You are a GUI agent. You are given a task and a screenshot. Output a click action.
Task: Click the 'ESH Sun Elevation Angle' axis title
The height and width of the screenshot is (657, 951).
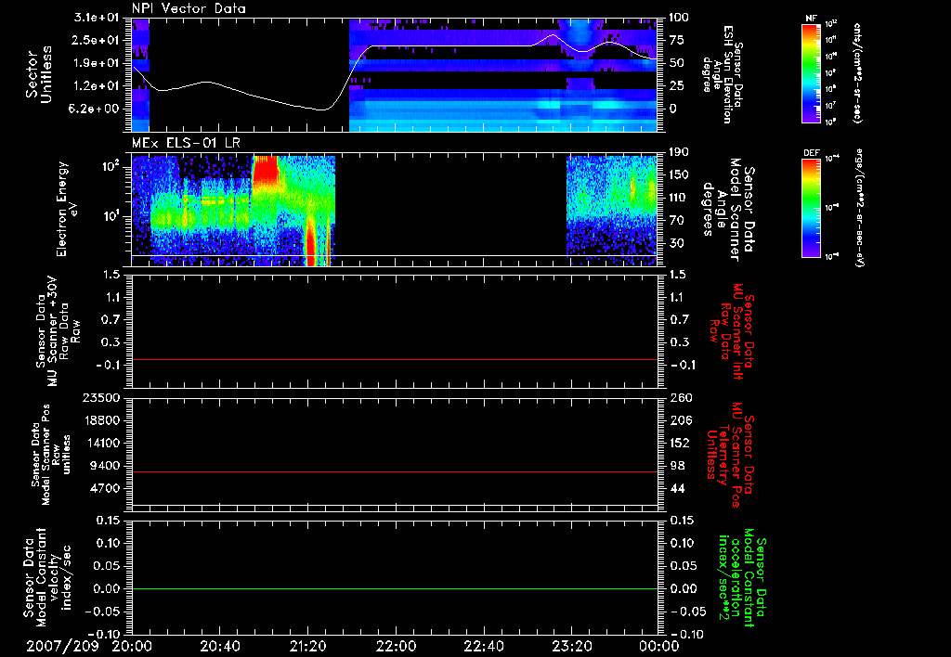click(x=723, y=74)
